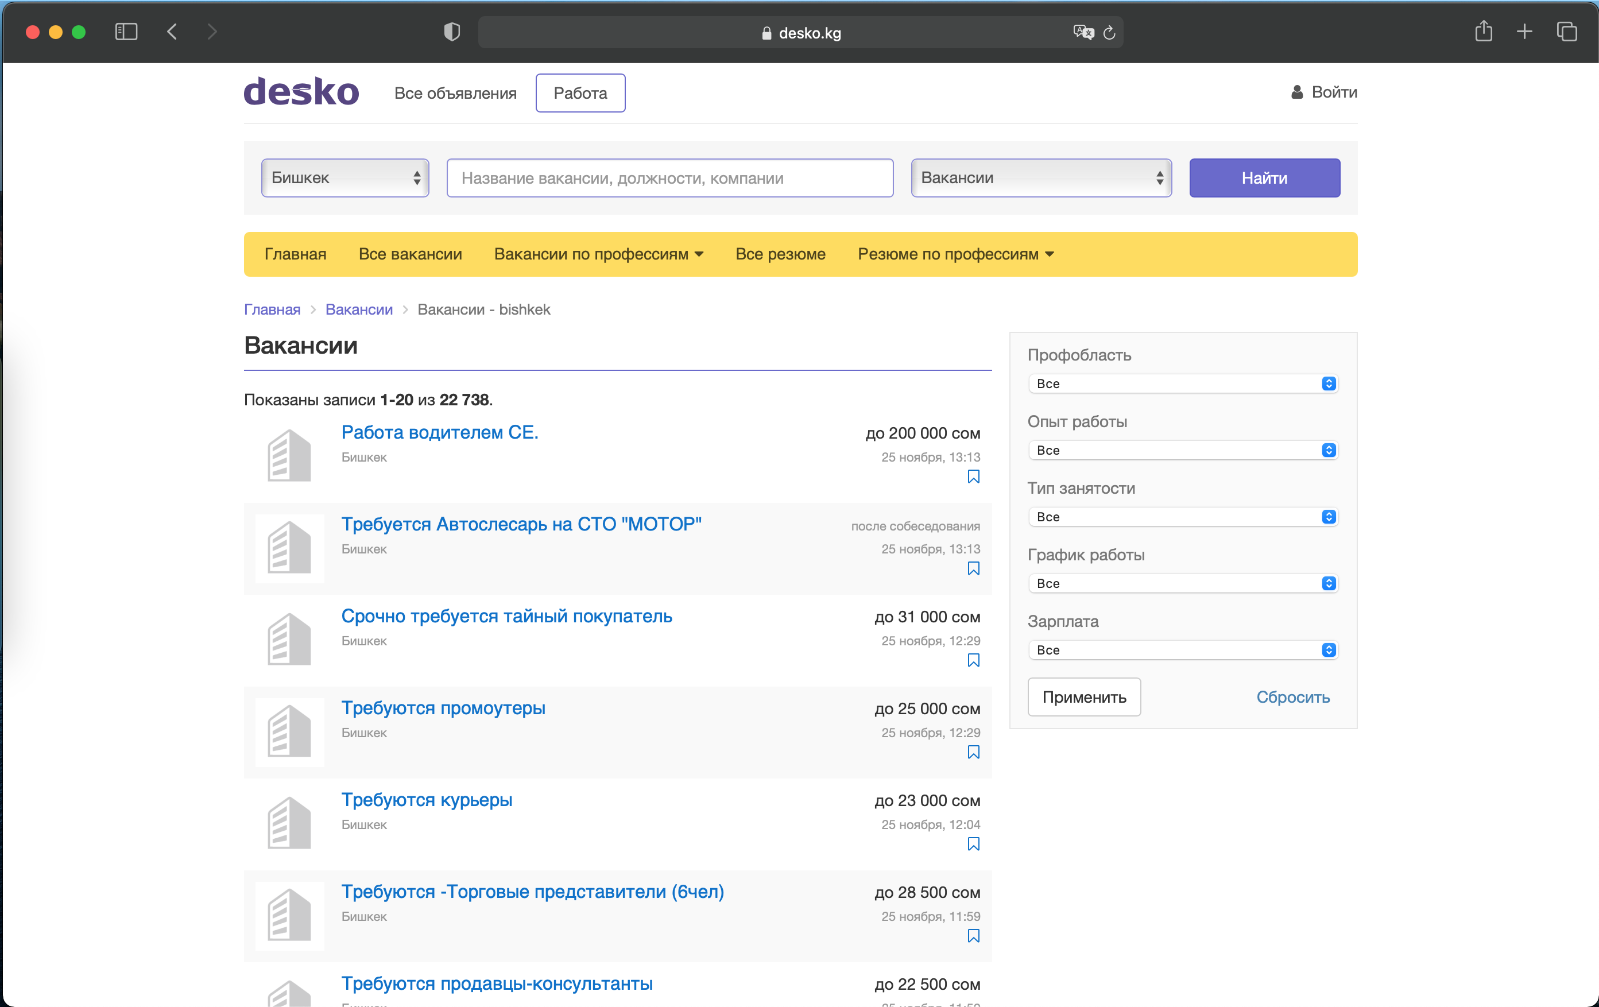Go back with the browser back arrow
This screenshot has height=1007, width=1599.
[x=172, y=32]
